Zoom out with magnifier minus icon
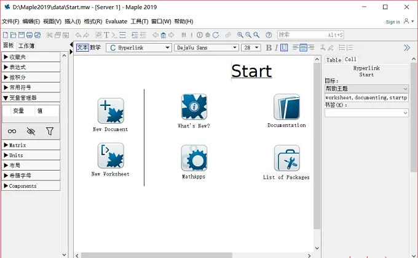The height and width of the screenshot is (258, 418). click(x=248, y=35)
